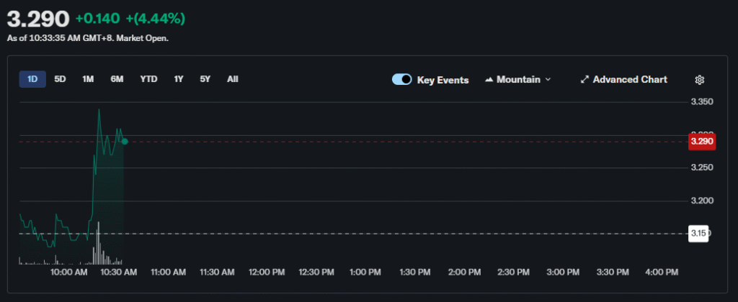Screen dimensions: 738x302
Task: Show All time range data
Action: pyautogui.click(x=232, y=79)
